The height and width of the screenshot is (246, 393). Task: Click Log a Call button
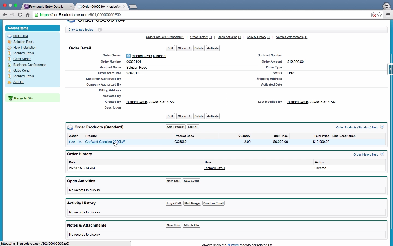(x=174, y=203)
